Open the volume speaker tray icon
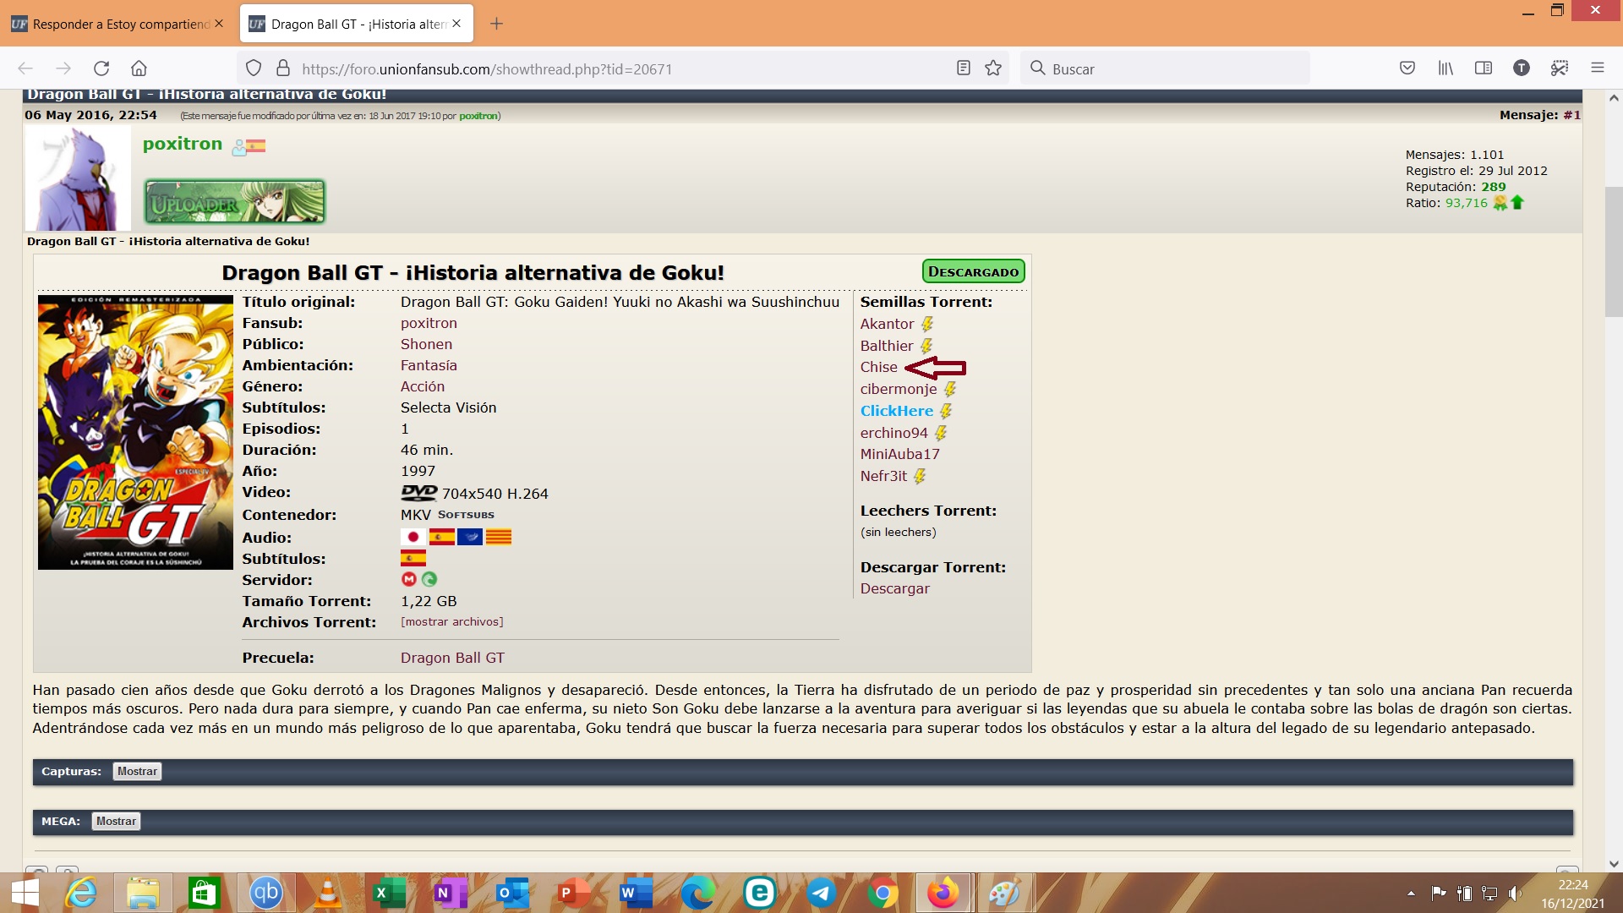1623x913 pixels. tap(1515, 893)
